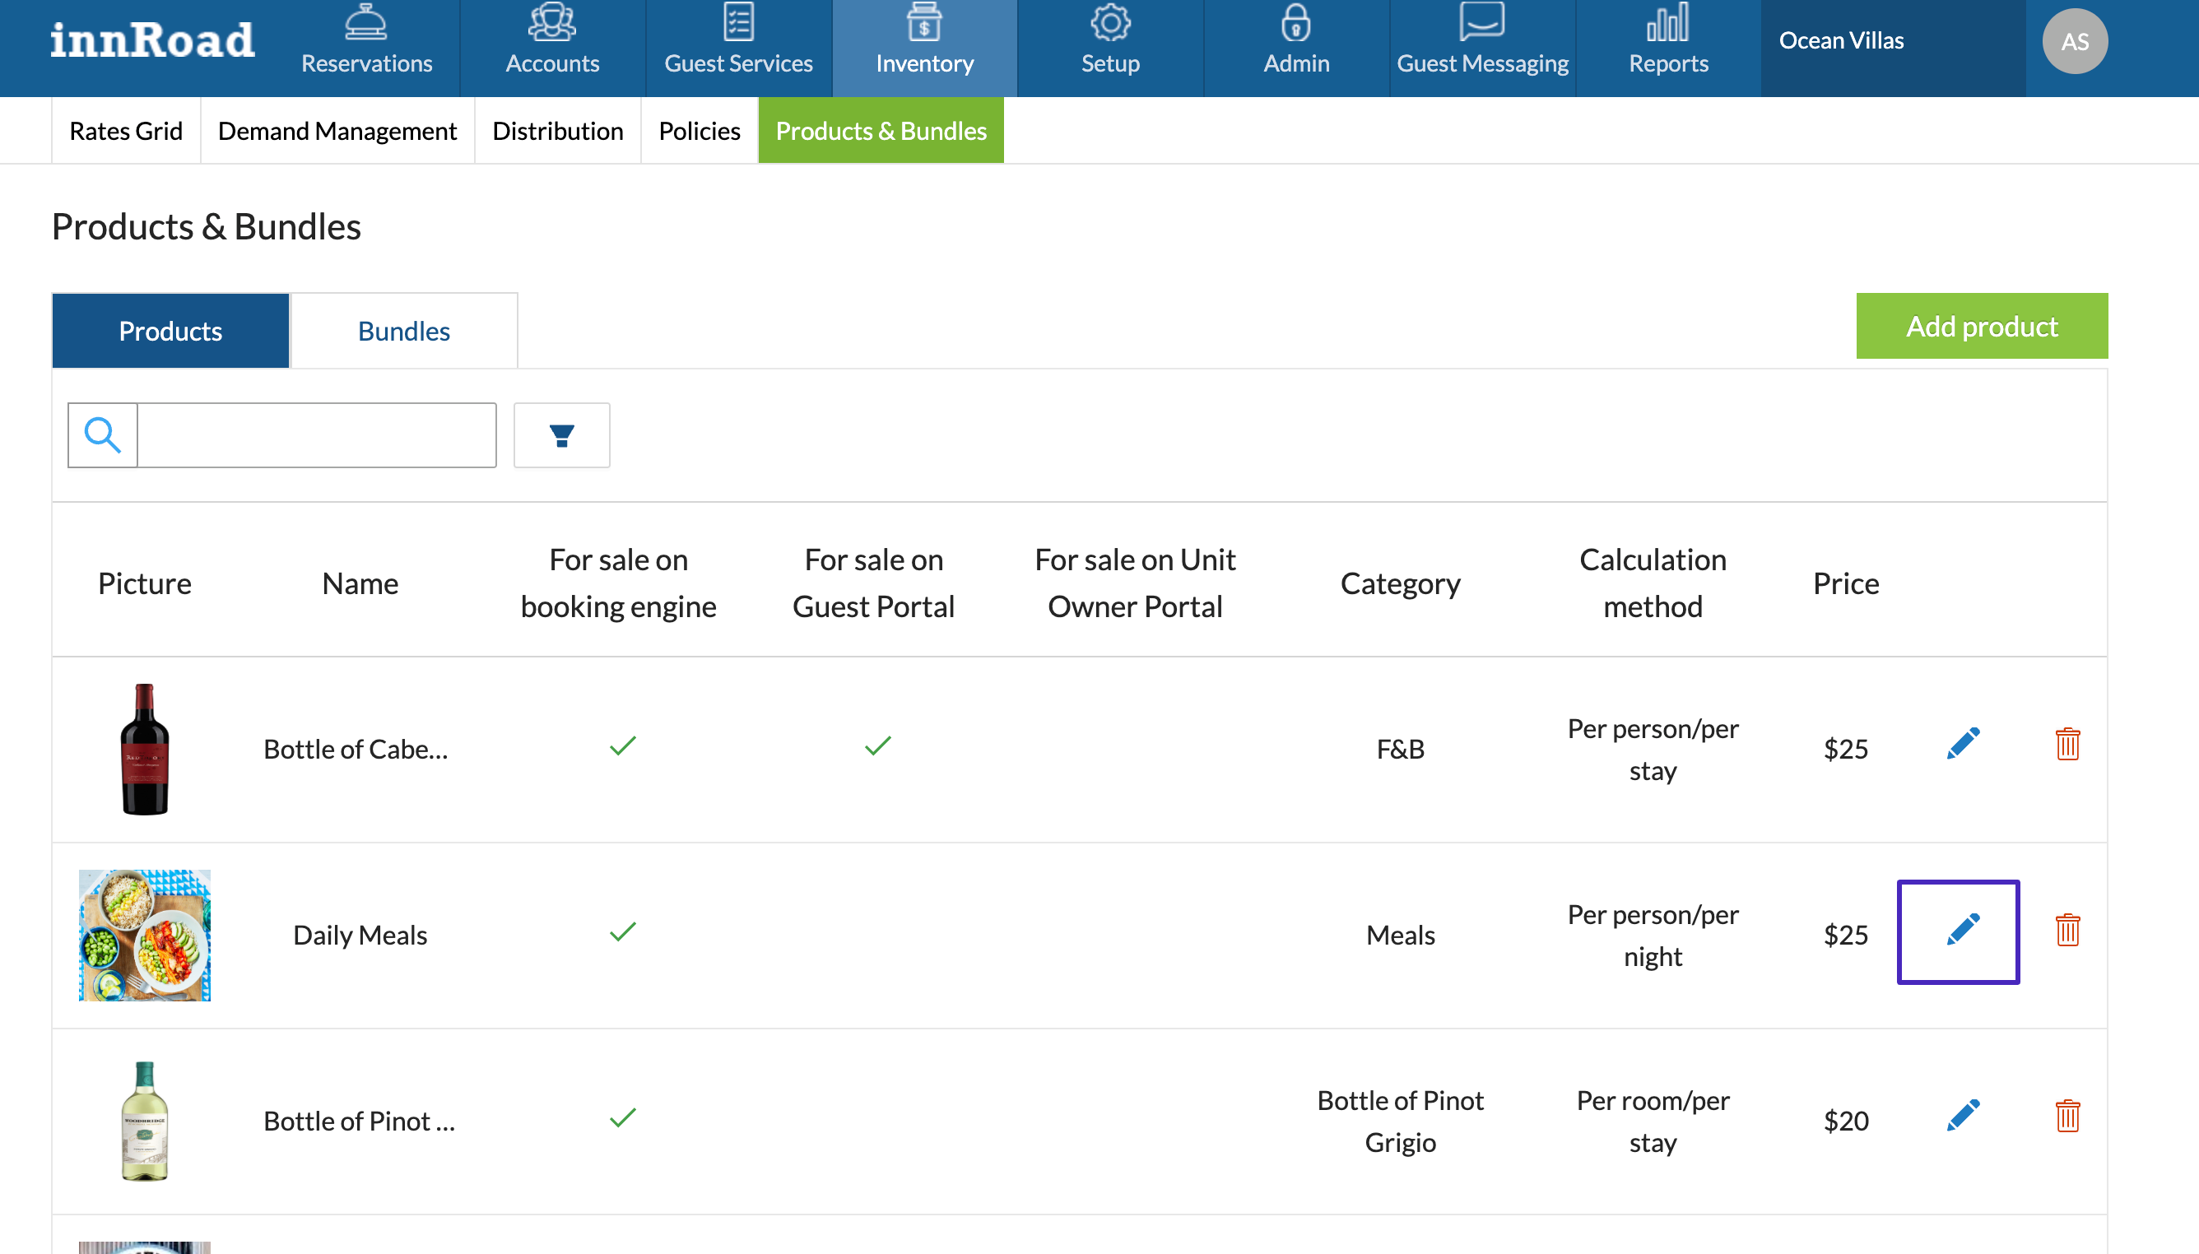Viewport: 2199px width, 1254px height.
Task: Click the magnifying glass search icon
Action: (103, 435)
